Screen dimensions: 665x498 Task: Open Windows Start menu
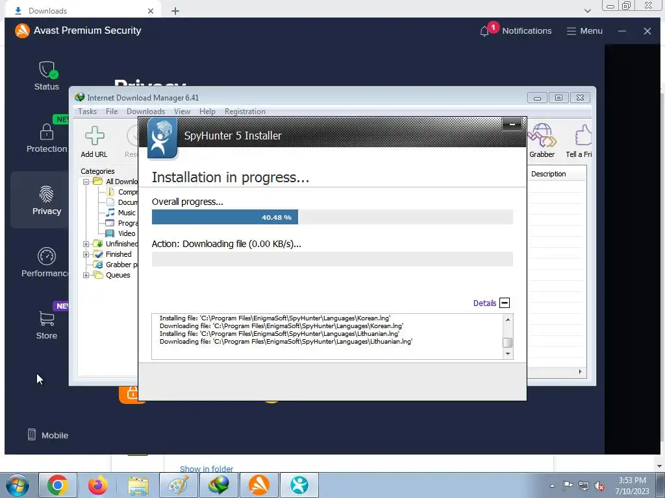click(x=18, y=485)
